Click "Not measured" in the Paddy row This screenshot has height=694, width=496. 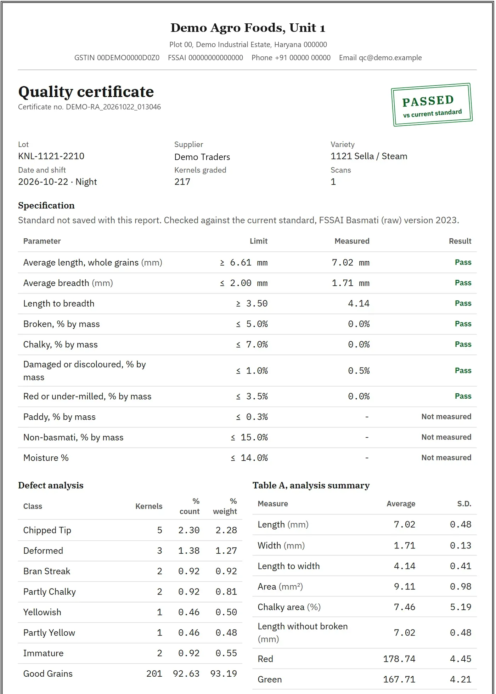click(x=446, y=417)
